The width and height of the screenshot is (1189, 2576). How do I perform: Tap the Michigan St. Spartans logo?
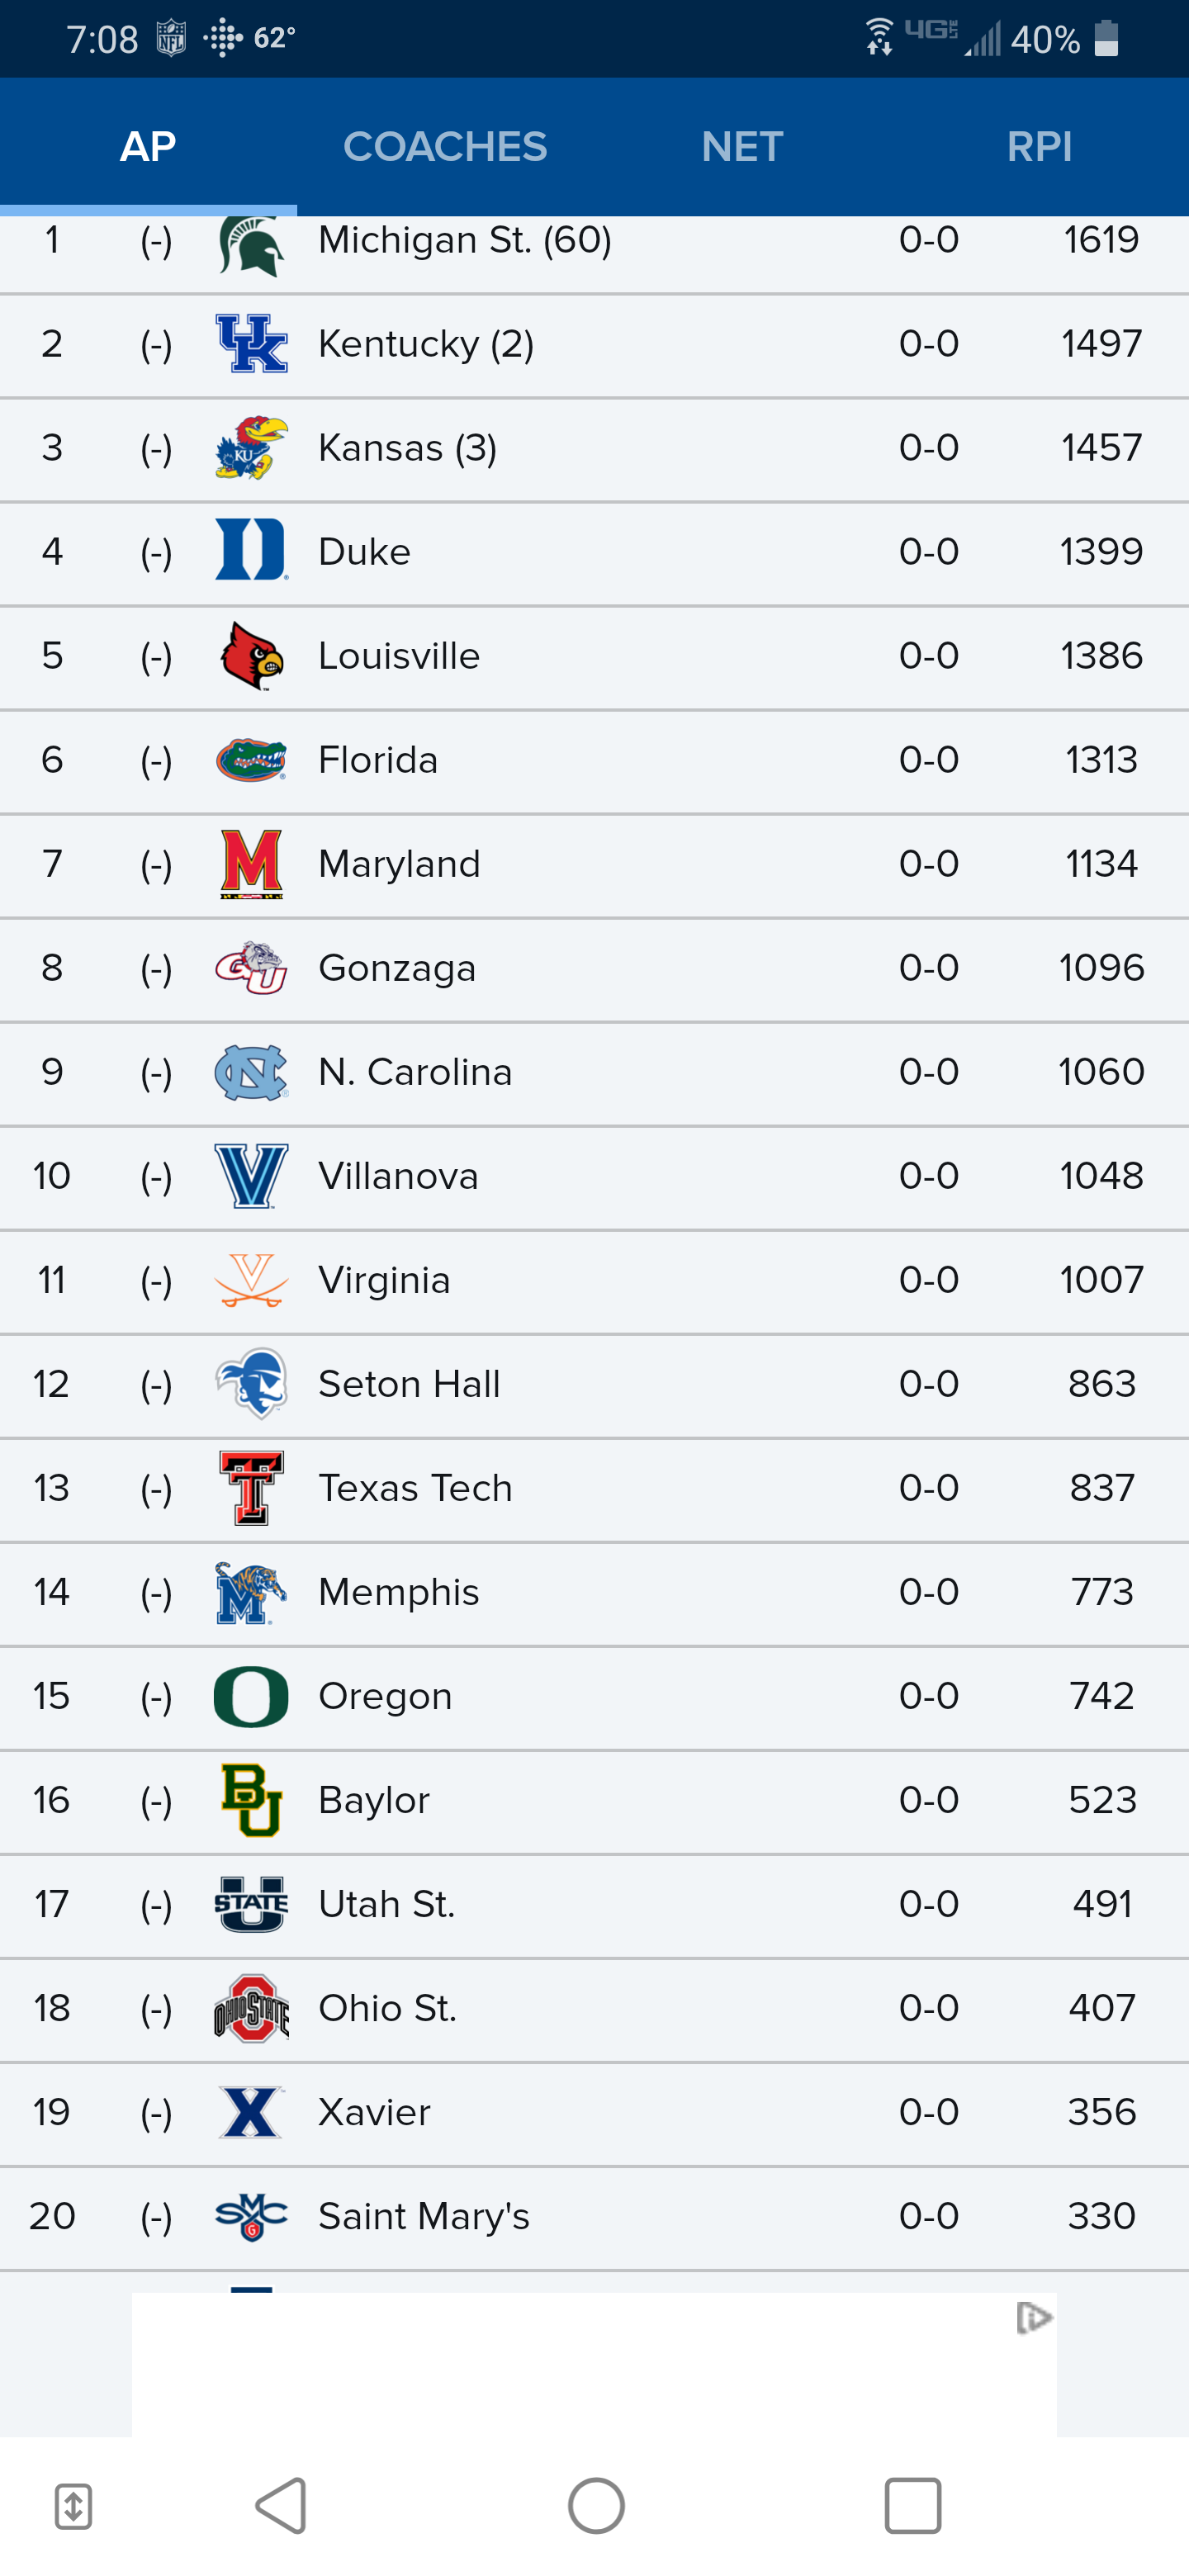[x=251, y=246]
